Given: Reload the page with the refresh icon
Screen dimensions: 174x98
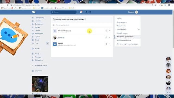Looking at the screenshot, I should [x=8, y=5].
